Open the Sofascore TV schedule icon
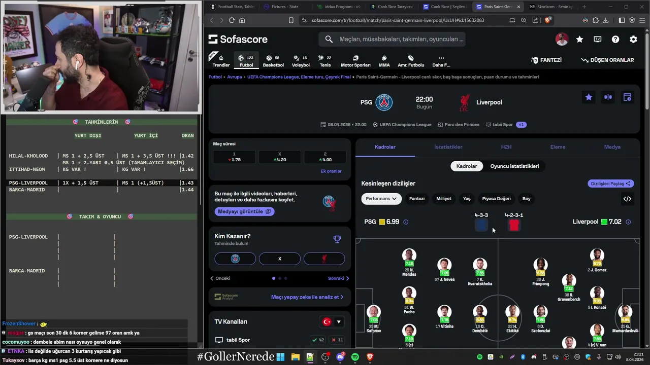650x365 pixels. tap(598, 39)
